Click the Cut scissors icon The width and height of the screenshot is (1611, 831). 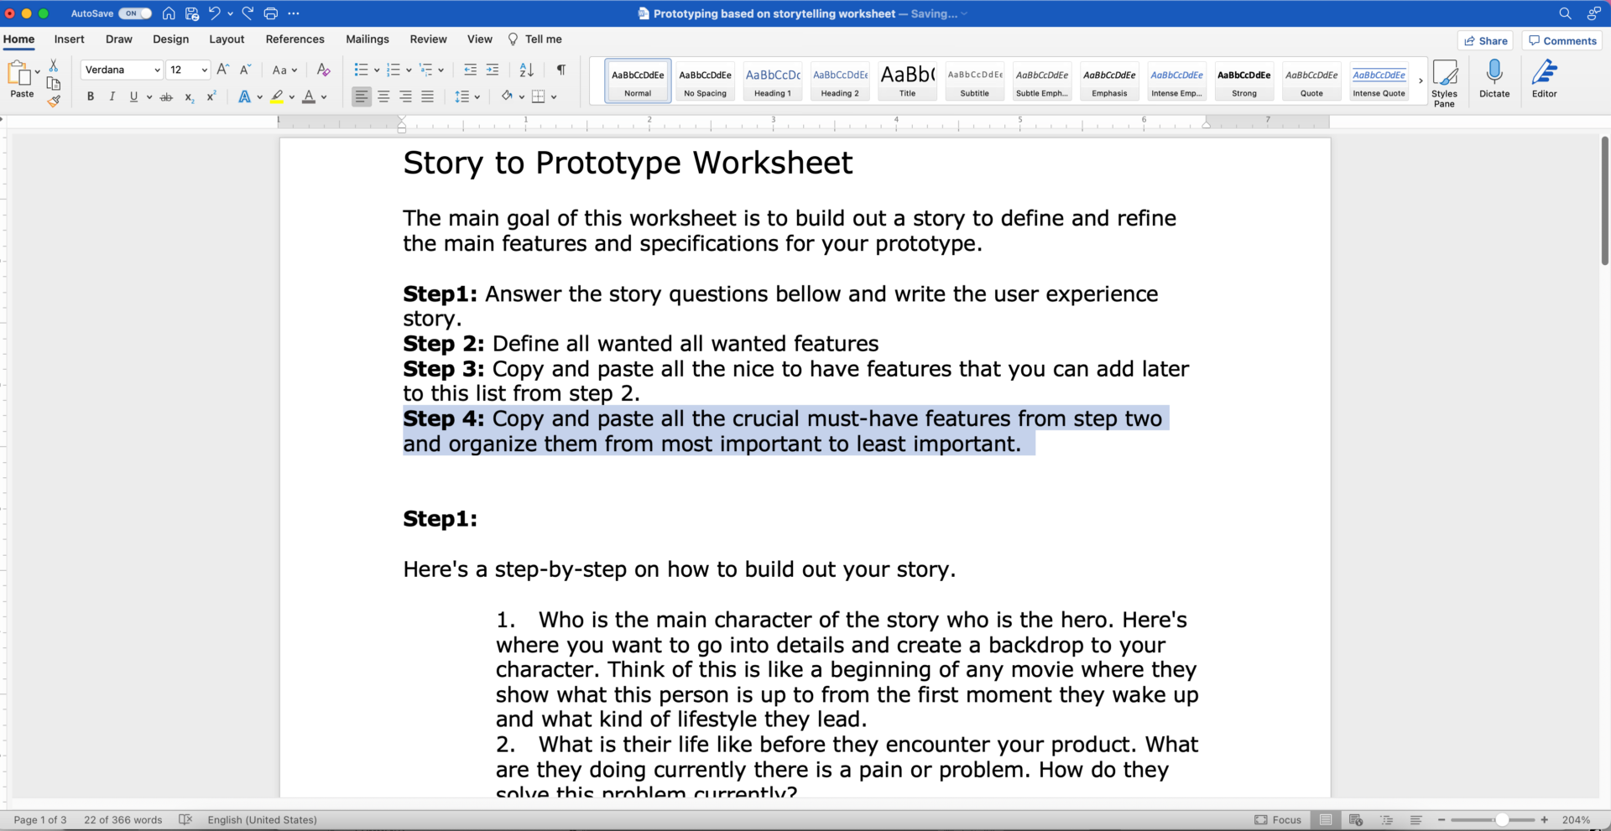pos(54,65)
